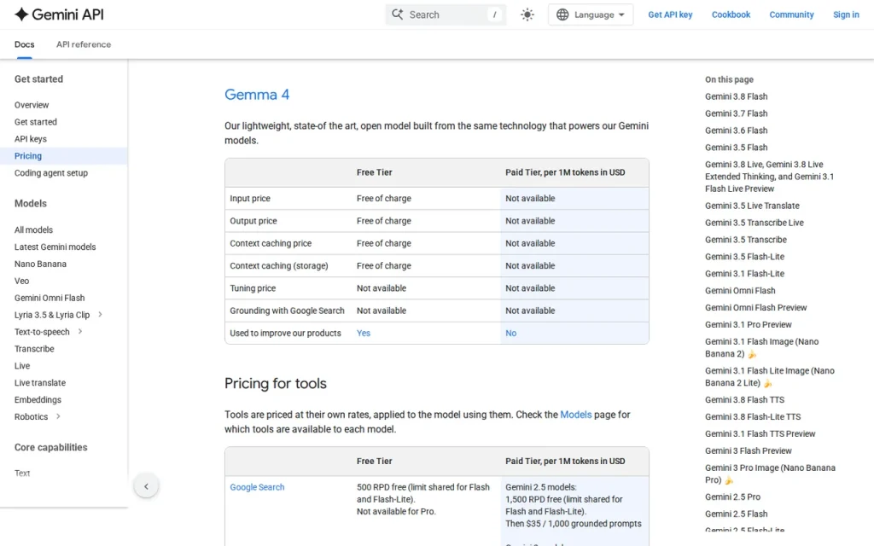Click the Core capabilities section heading
874x546 pixels.
[x=50, y=447]
